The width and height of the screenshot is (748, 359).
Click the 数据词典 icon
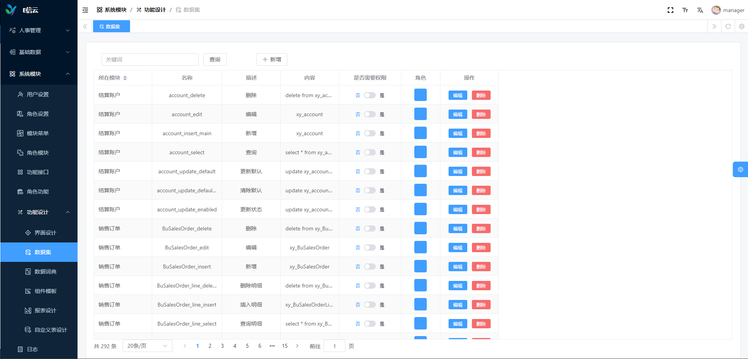click(28, 272)
